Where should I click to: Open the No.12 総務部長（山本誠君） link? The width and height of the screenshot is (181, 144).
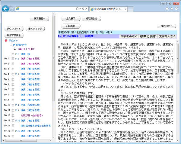32,115
